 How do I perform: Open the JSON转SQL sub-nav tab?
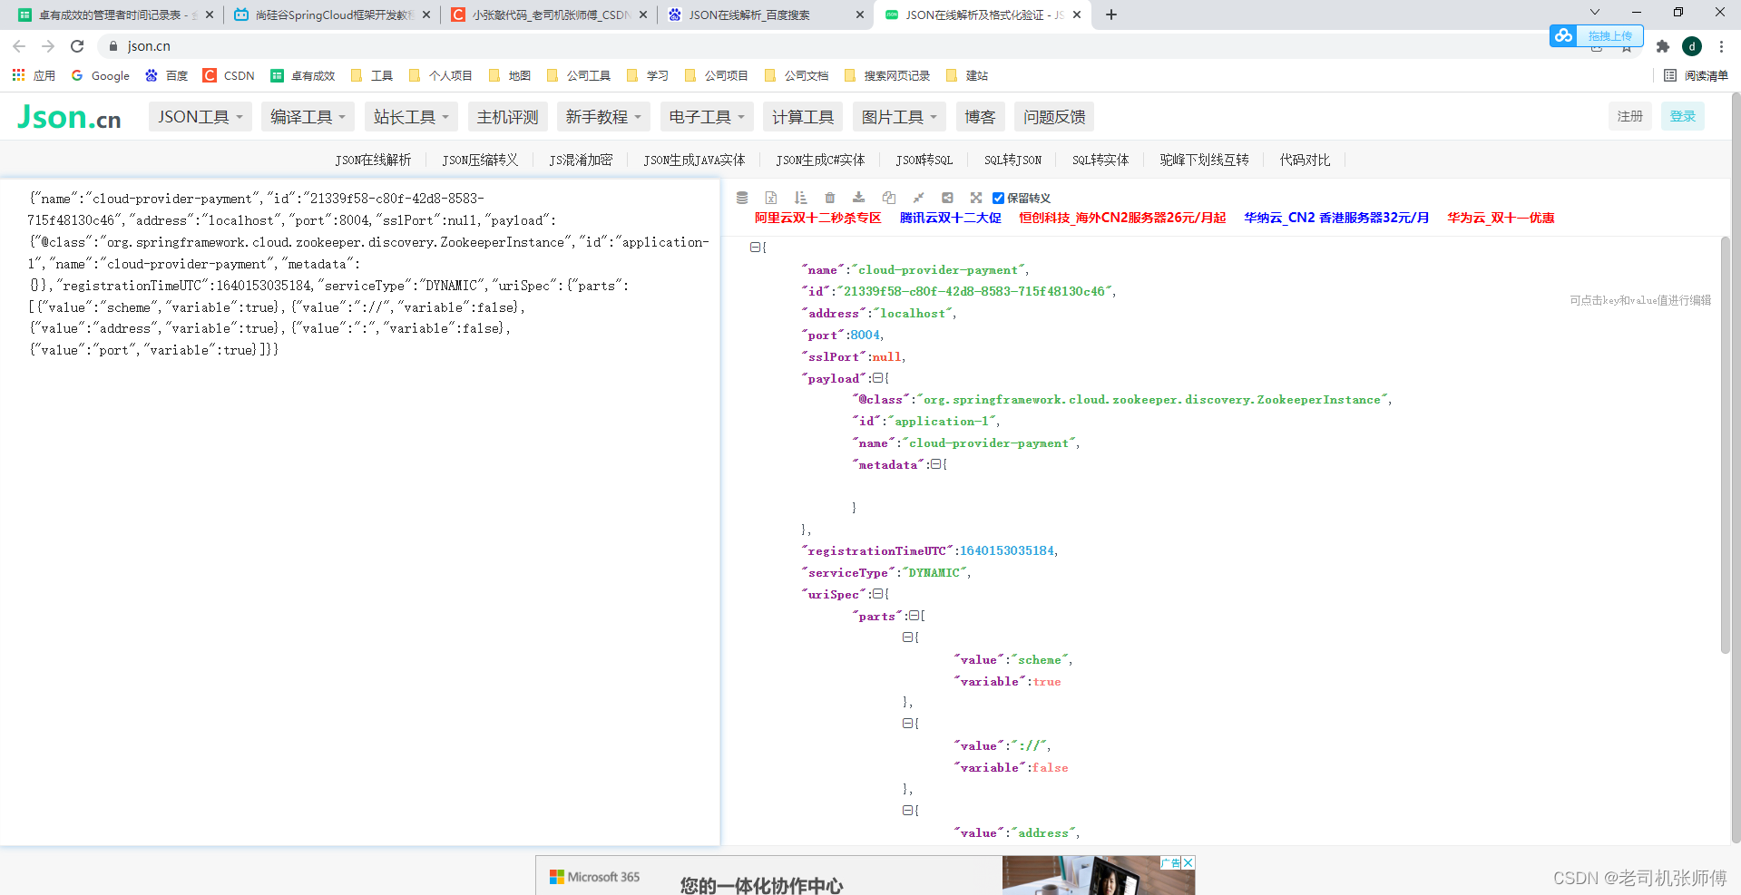(x=924, y=160)
